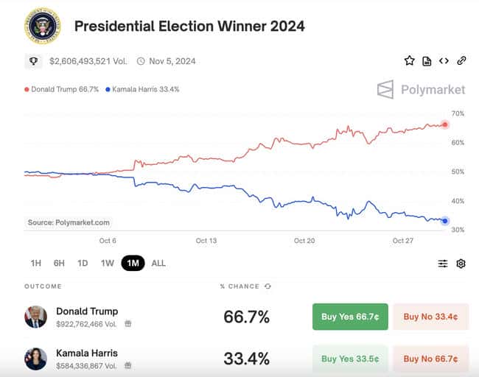The width and height of the screenshot is (479, 377).
Task: Click the gift icon under Kamala Harris
Action: [x=127, y=365]
